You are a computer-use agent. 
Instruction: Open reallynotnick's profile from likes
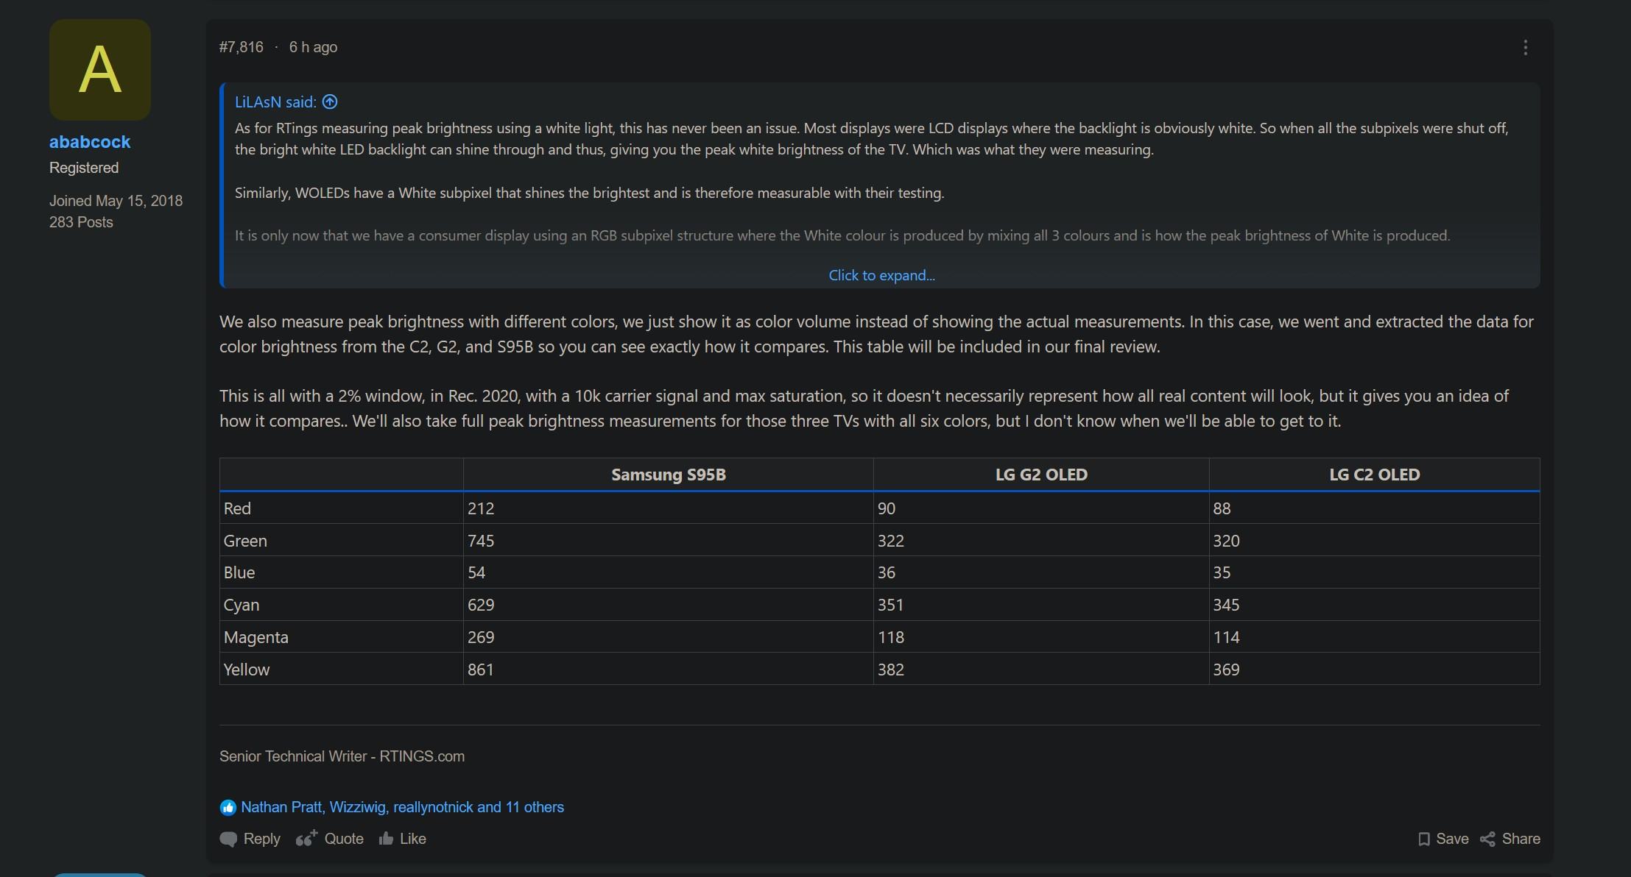point(434,807)
